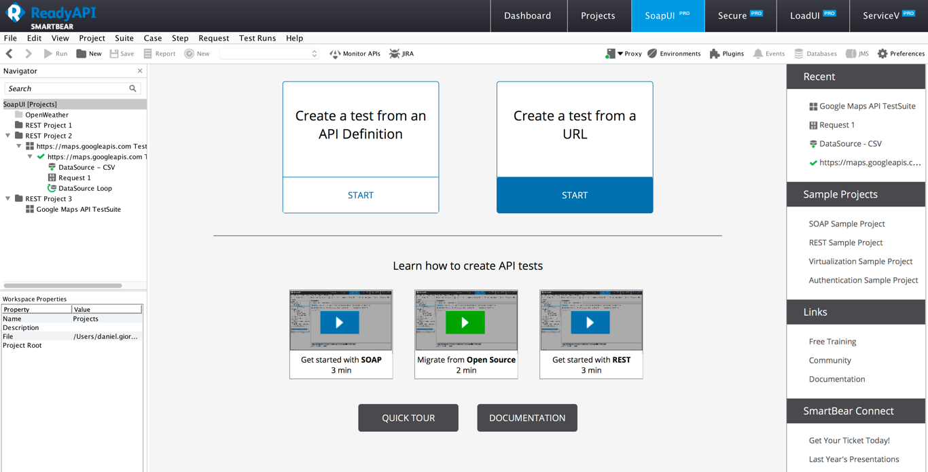Click the Navigator horizontal scrollbar
Image resolution: width=928 pixels, height=472 pixels.
(x=63, y=286)
